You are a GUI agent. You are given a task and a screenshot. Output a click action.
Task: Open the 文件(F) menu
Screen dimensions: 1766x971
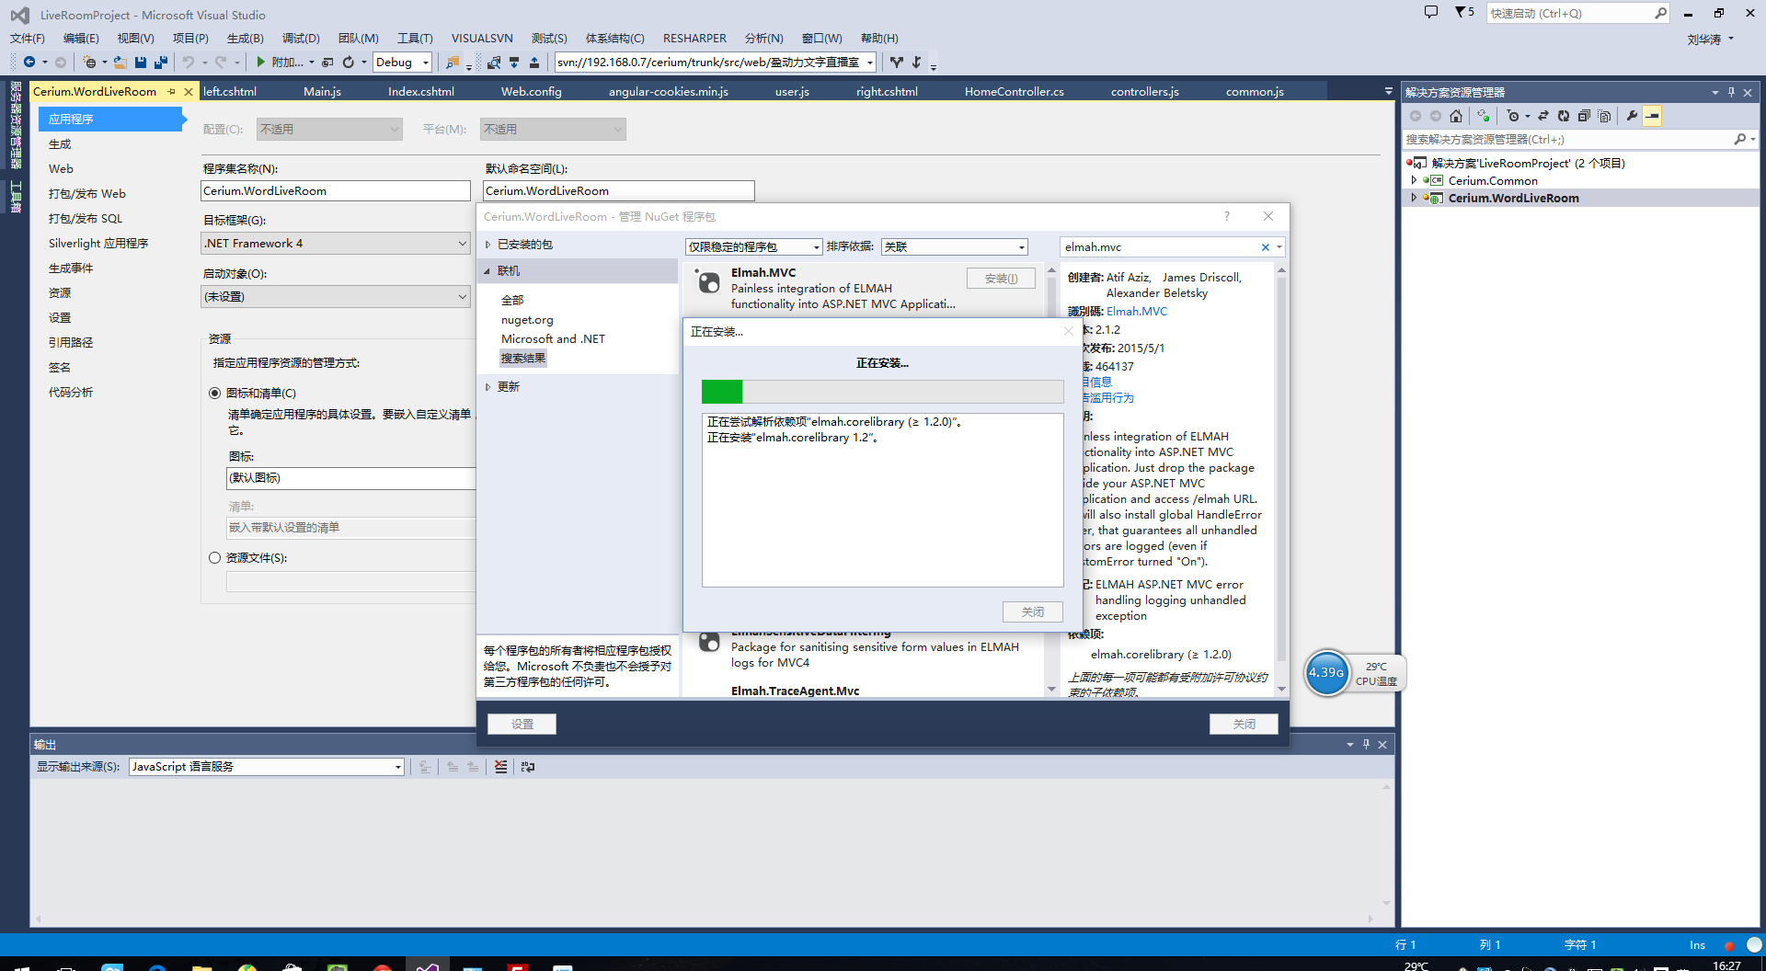coord(28,38)
